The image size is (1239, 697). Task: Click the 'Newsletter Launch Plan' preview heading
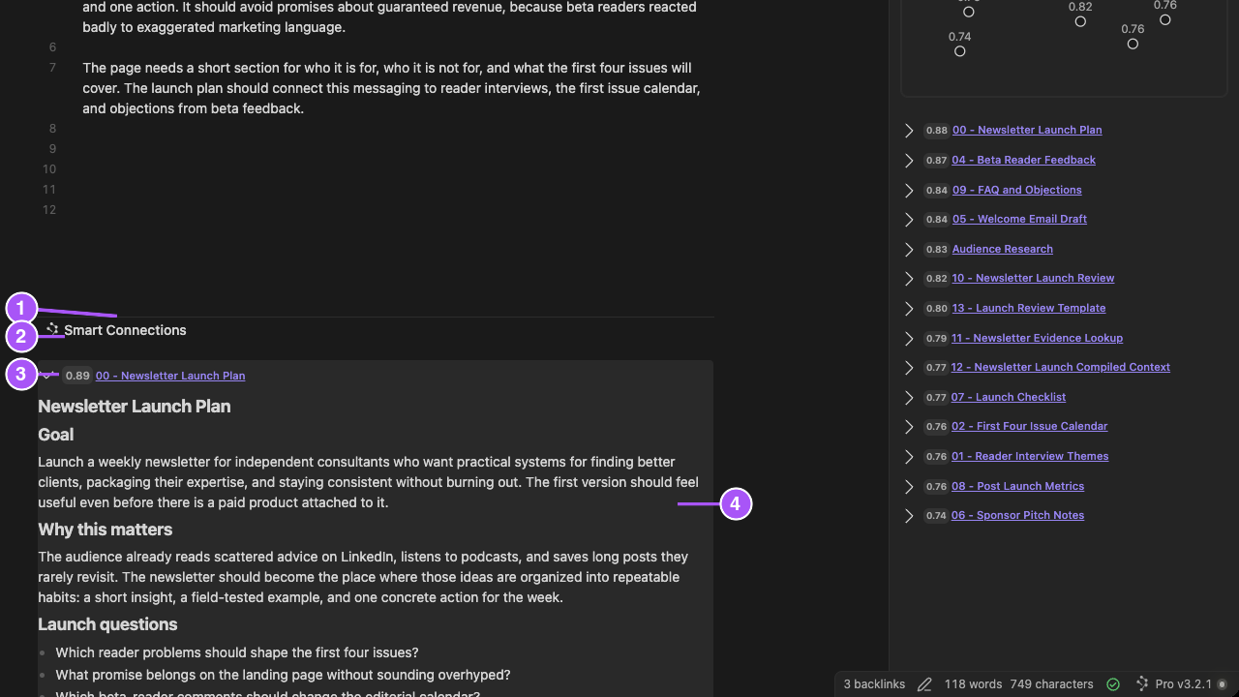tap(135, 407)
